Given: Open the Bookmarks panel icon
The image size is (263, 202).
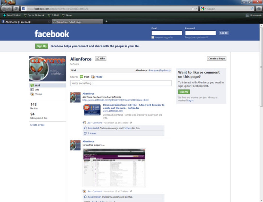Looking at the screenshot, I should point(247,15).
